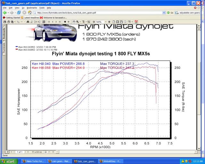Viewport: 205px width, 164px height.
Task: Click the red system tray icon
Action: pyautogui.click(x=190, y=161)
